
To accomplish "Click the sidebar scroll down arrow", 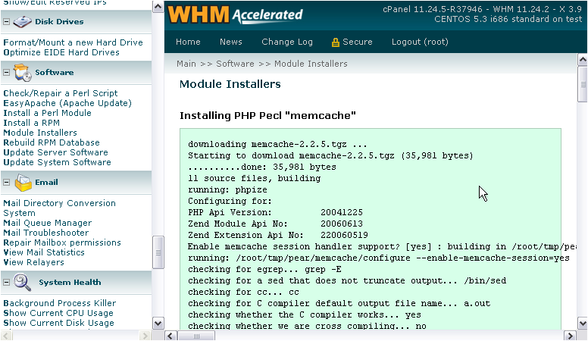I will [x=158, y=323].
